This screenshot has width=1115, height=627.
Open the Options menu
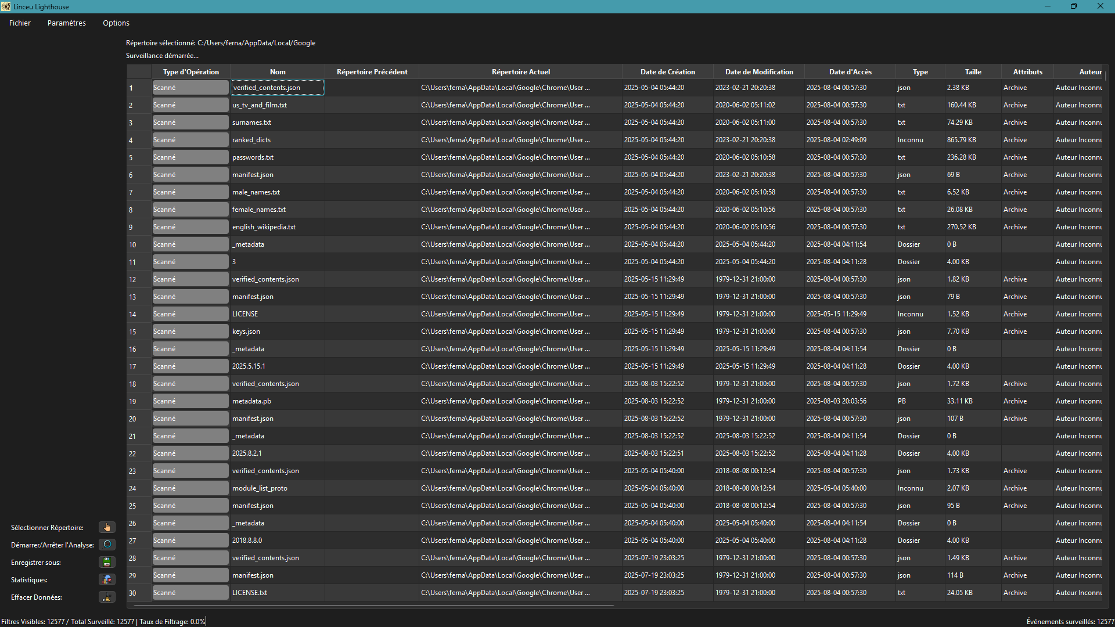coord(116,23)
